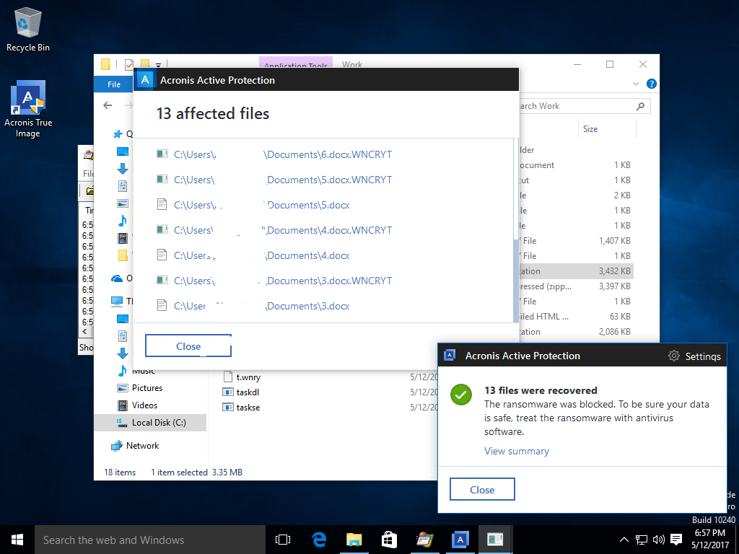This screenshot has width=739, height=554.
Task: Launch Acronis True Image desktop shortcut
Action: (28, 109)
